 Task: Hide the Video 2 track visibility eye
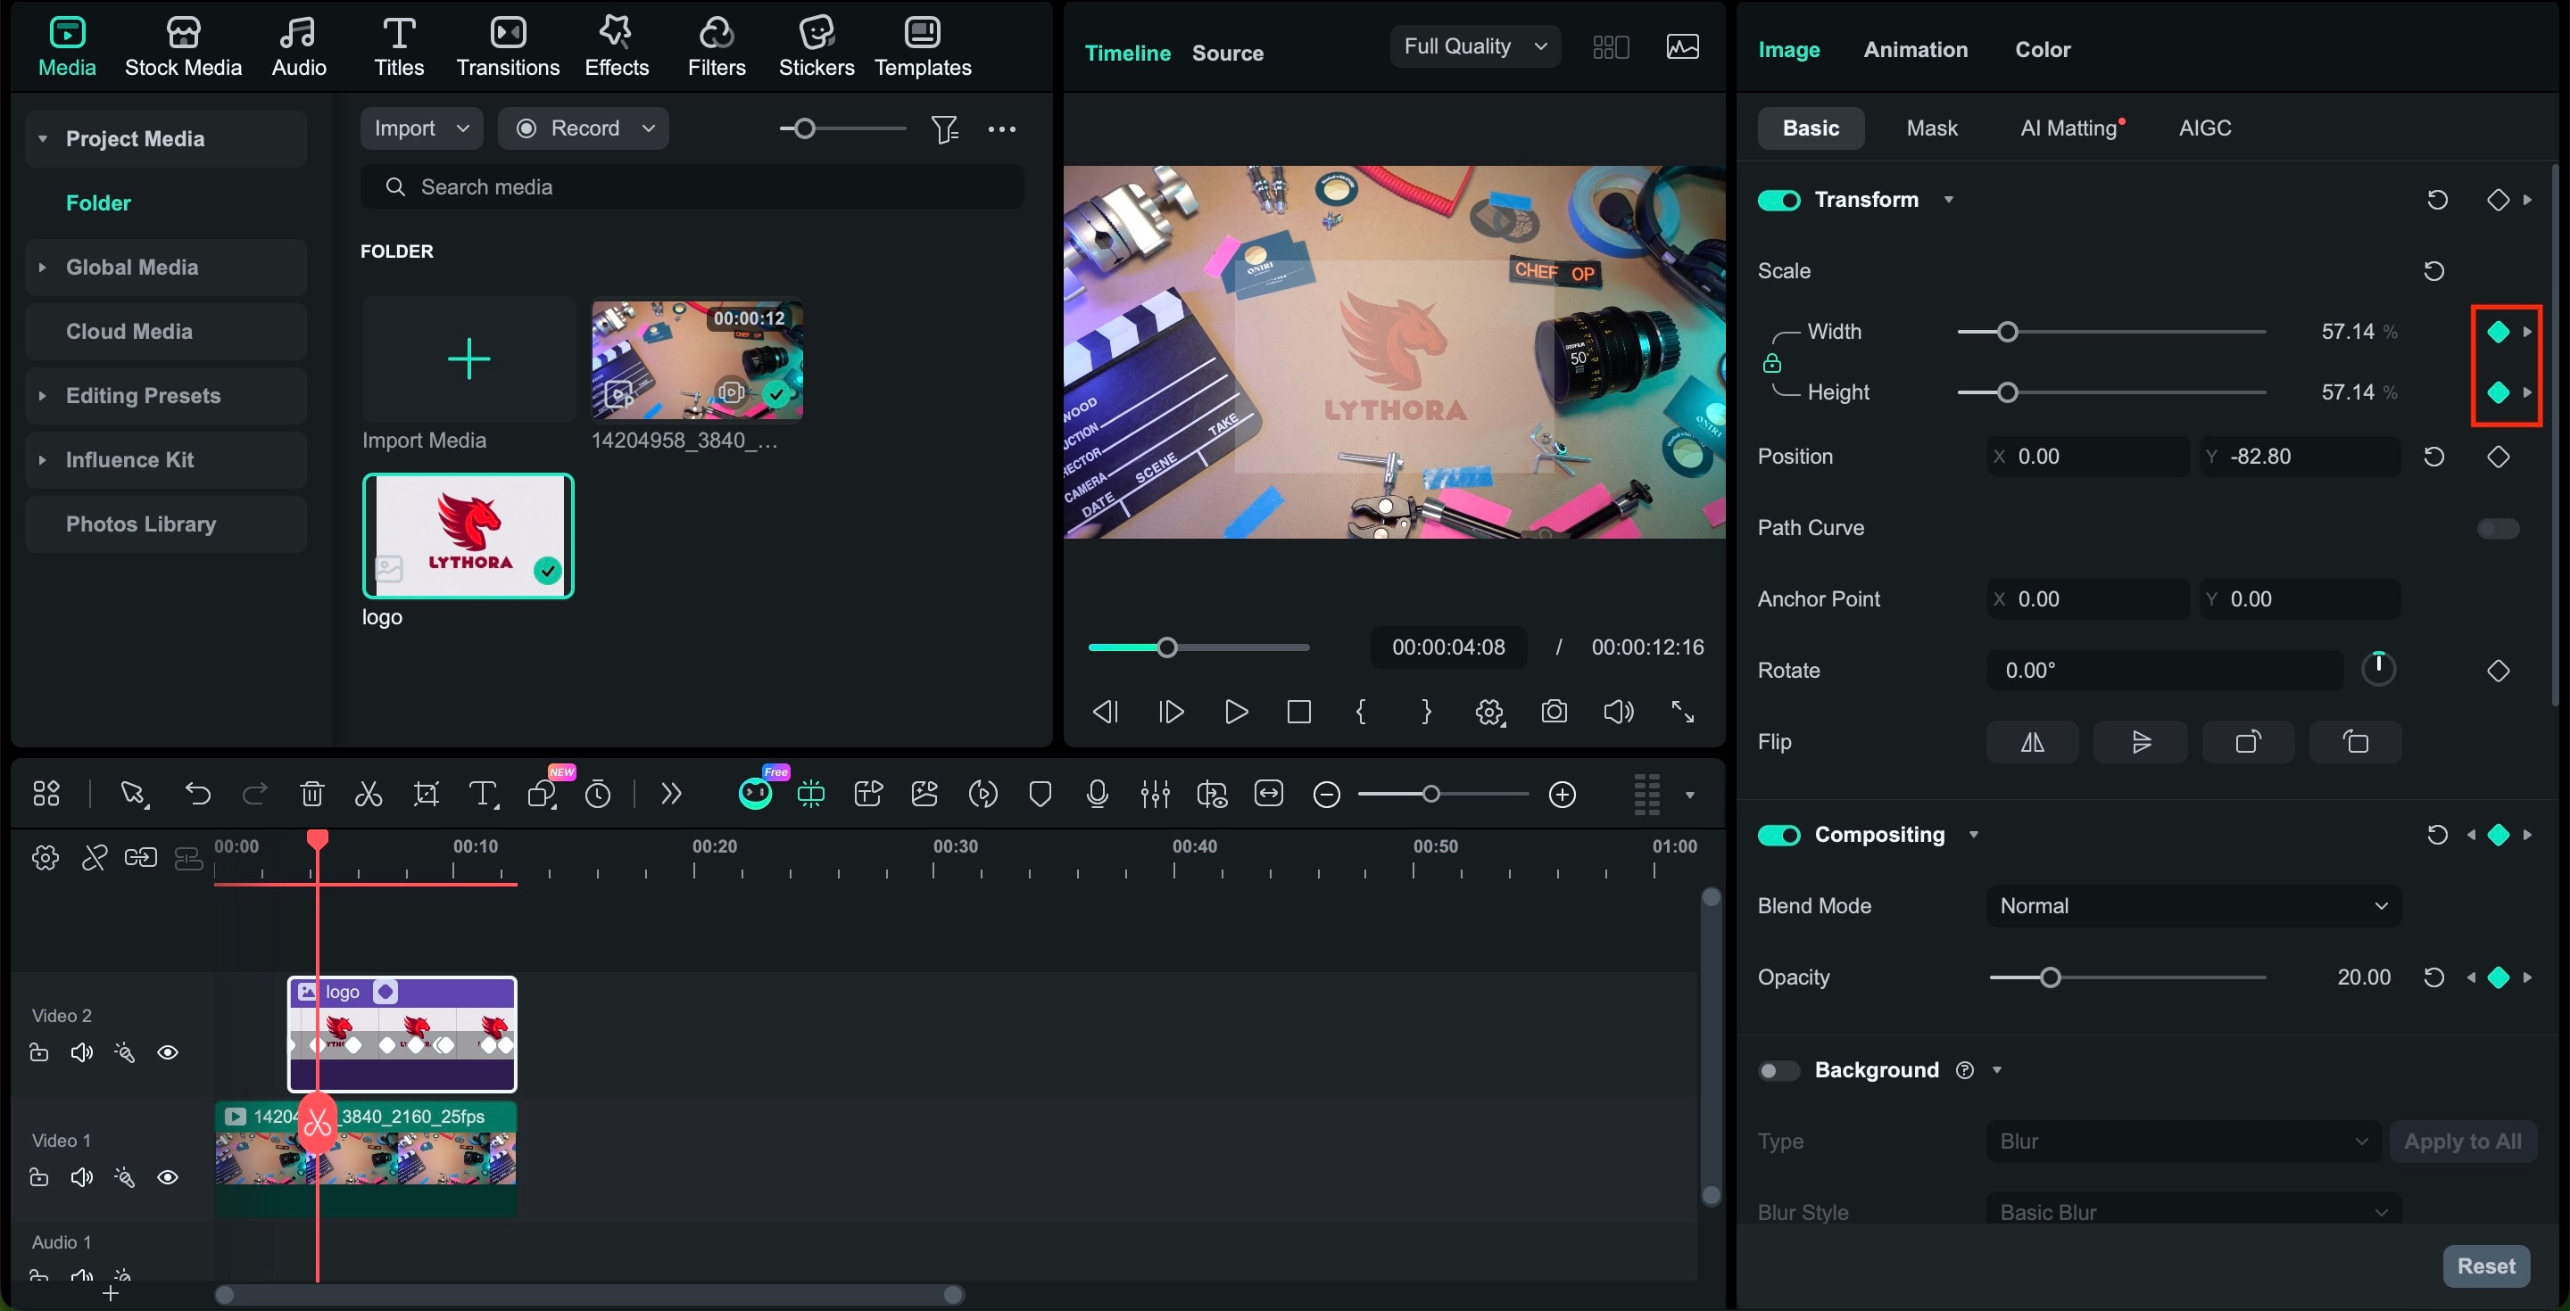(168, 1051)
